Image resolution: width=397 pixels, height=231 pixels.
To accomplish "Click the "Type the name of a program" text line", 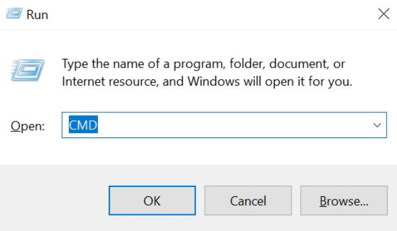I will [x=203, y=64].
